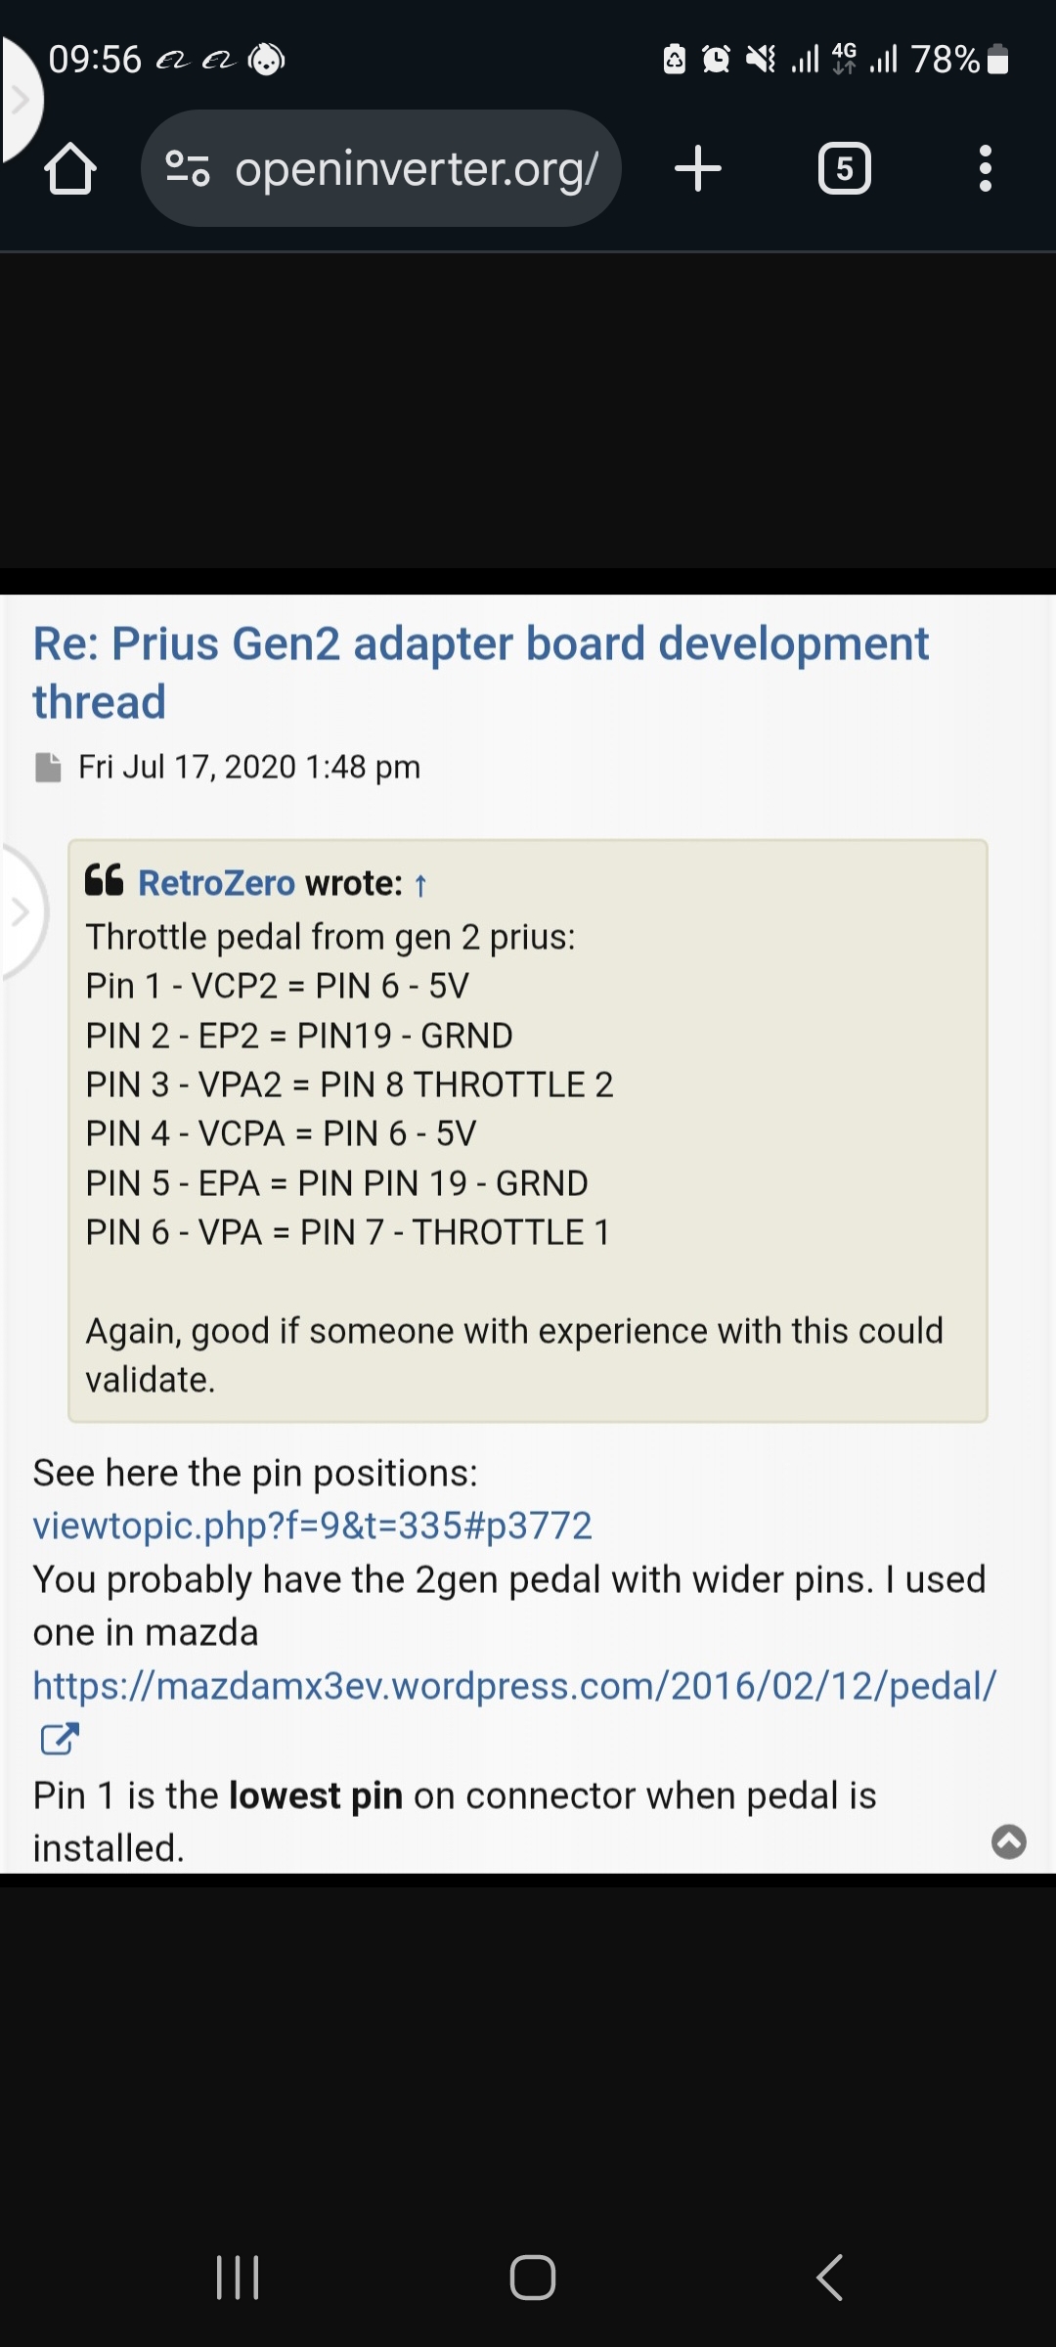The height and width of the screenshot is (2347, 1056).
Task: Open a new tab with plus icon
Action: point(698,168)
